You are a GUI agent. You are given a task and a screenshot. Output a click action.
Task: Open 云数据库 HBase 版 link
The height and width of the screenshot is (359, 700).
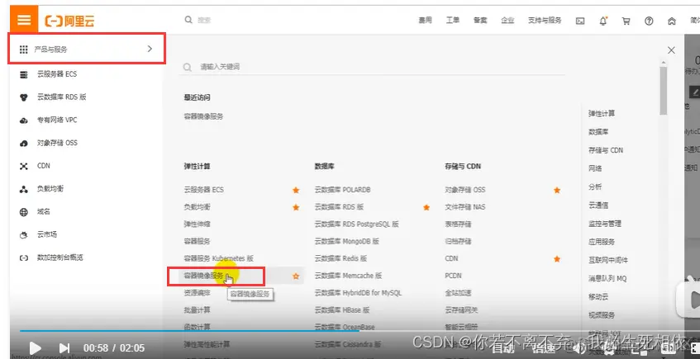pyautogui.click(x=342, y=310)
